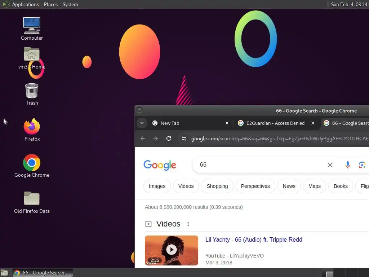The image size is (369, 277).
Task: Open the System menu
Action: pos(70,4)
